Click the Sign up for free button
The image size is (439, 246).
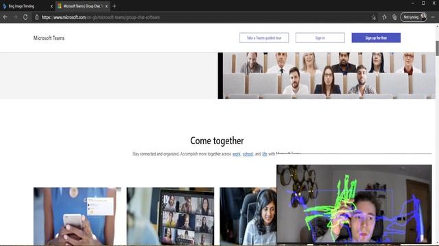coord(376,38)
